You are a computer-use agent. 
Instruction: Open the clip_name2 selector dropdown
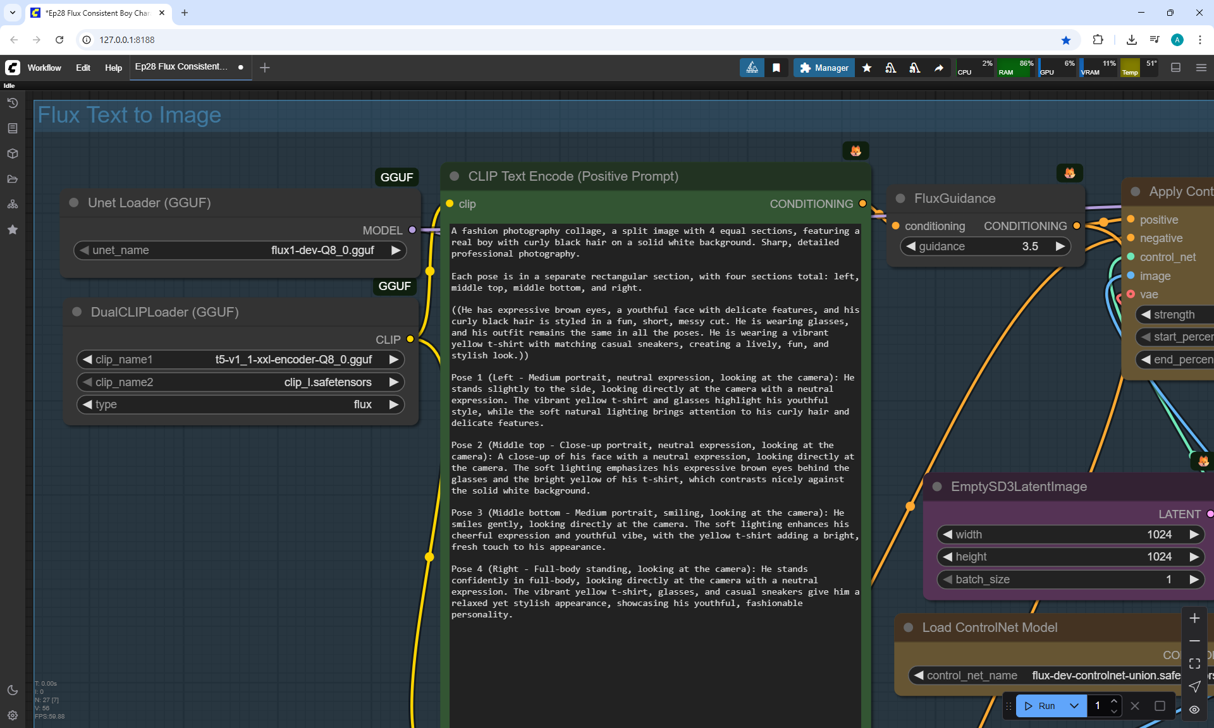tap(240, 382)
